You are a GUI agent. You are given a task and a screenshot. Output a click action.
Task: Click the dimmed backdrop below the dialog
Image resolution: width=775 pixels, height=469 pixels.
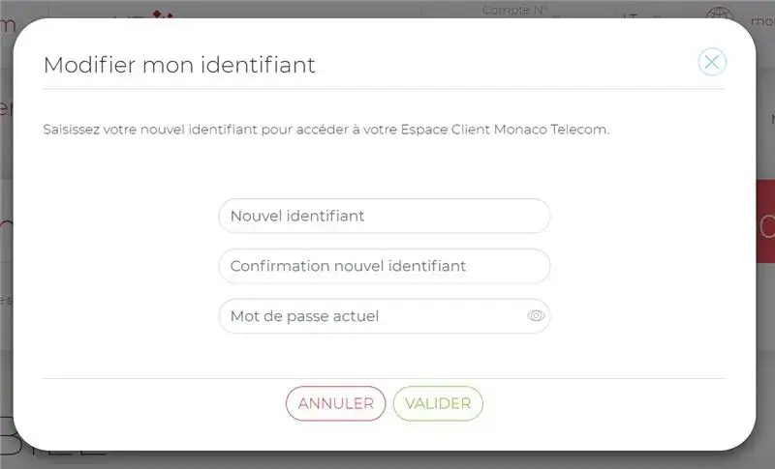[387, 459]
